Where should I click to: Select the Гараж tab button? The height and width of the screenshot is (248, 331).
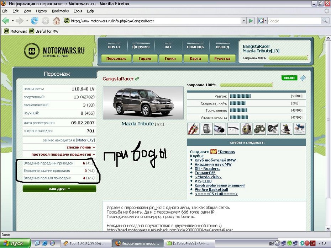[145, 58]
